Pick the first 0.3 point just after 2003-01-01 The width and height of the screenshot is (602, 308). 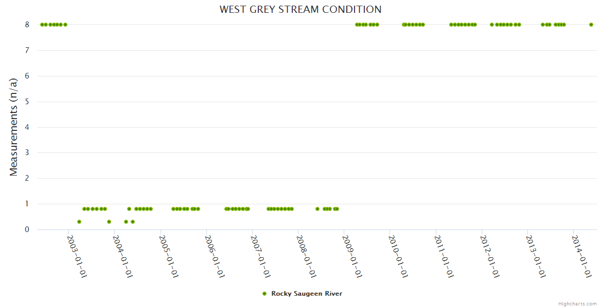pos(79,222)
